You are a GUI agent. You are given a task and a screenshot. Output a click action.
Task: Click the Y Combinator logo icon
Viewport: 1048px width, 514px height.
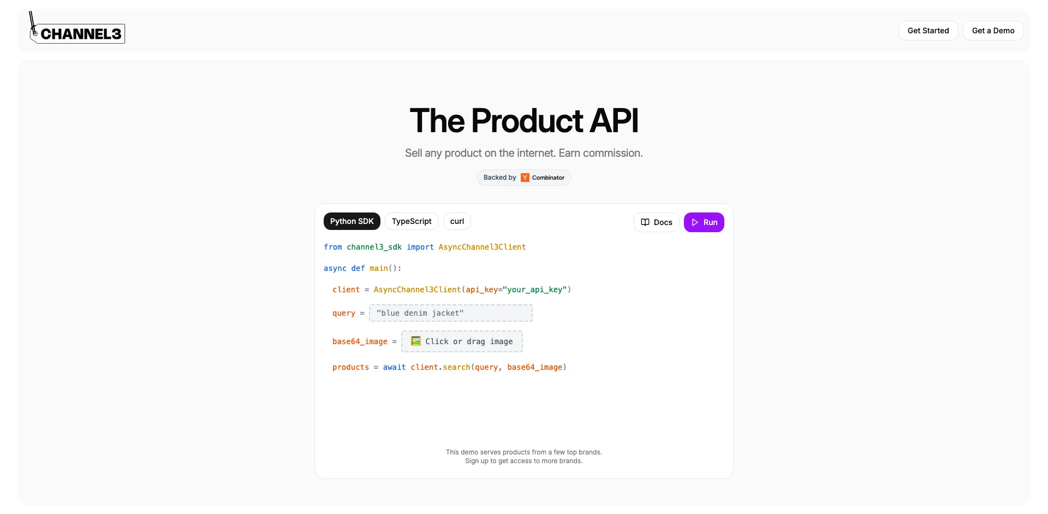(x=525, y=178)
